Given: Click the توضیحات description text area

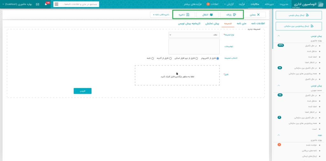Looking at the screenshot, I should 194,47.
